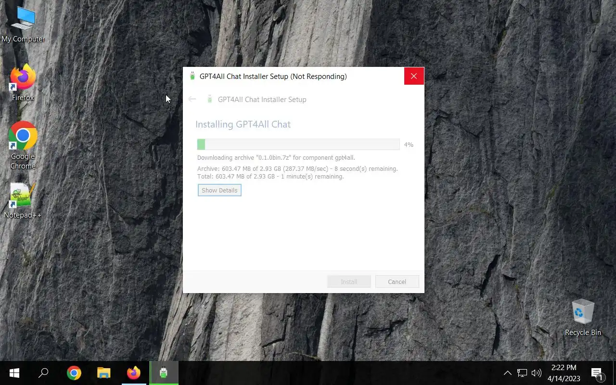This screenshot has height=385, width=616.
Task: Select the Notepad++ desktop shortcut
Action: coord(23,201)
